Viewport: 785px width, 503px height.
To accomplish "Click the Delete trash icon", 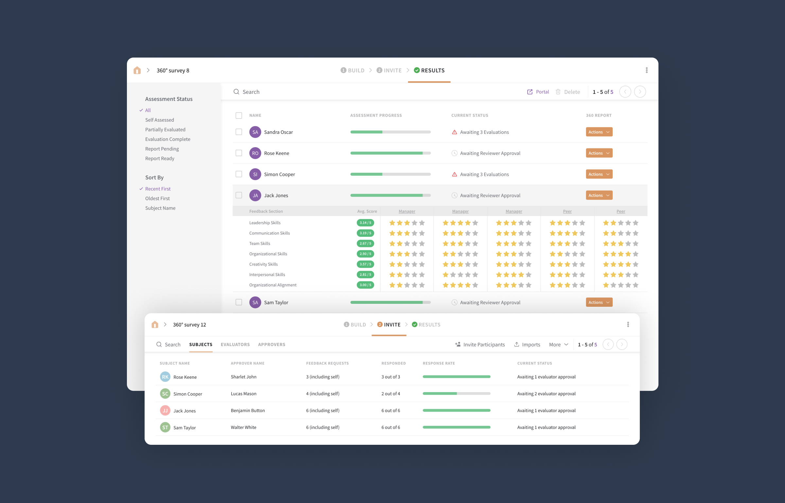I will 558,92.
